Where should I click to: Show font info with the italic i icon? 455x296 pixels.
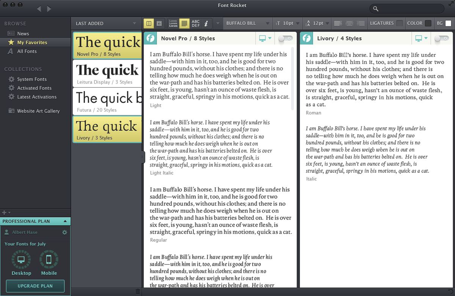click(x=206, y=23)
